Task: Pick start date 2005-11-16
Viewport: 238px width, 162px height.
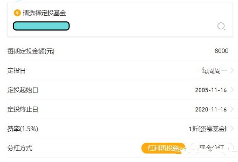Action: point(211,90)
